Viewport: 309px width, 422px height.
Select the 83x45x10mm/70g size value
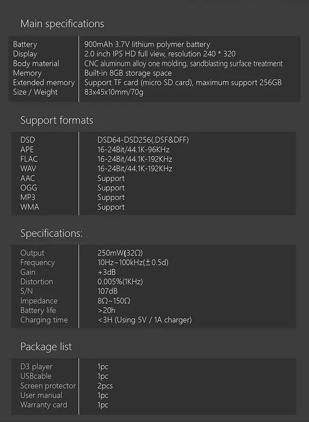pos(114,92)
